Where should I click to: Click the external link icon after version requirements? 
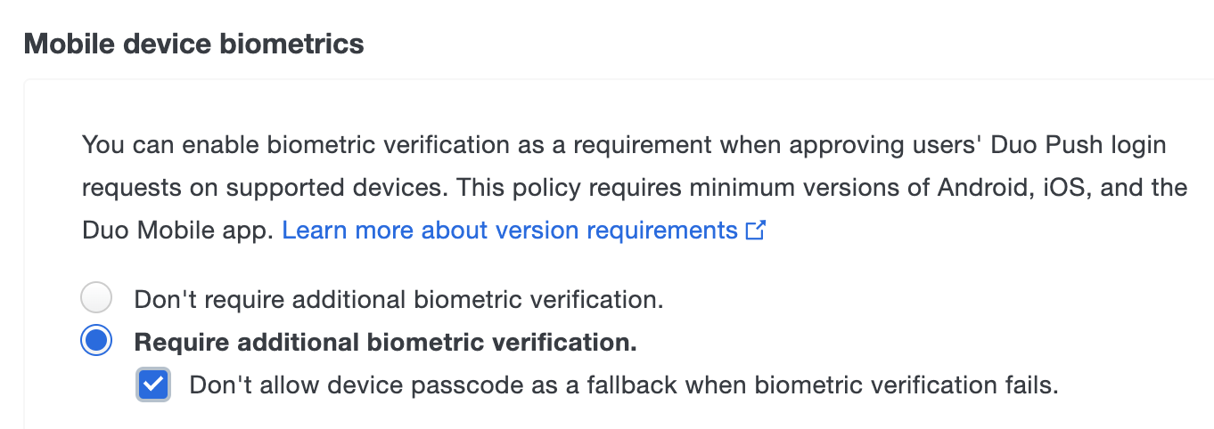[x=756, y=231]
